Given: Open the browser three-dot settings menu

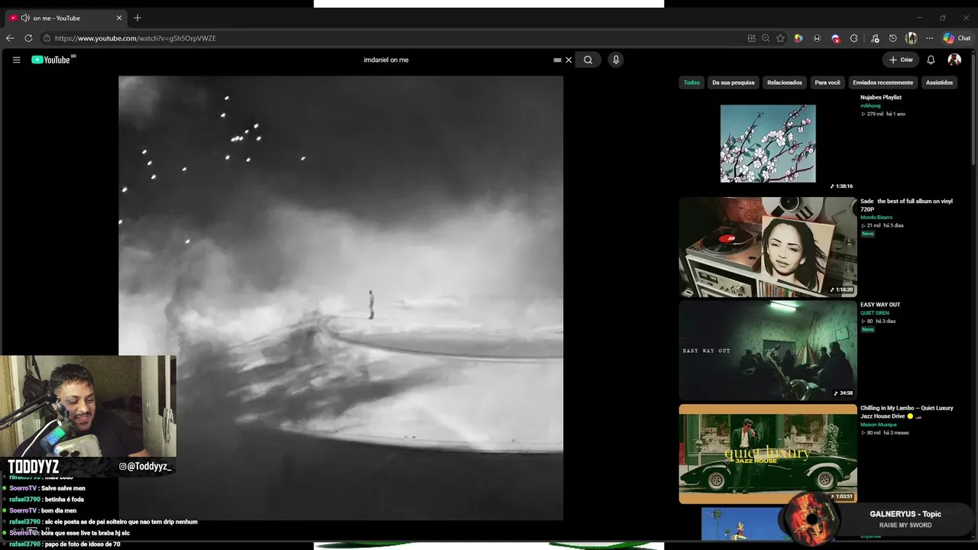Looking at the screenshot, I should point(929,38).
